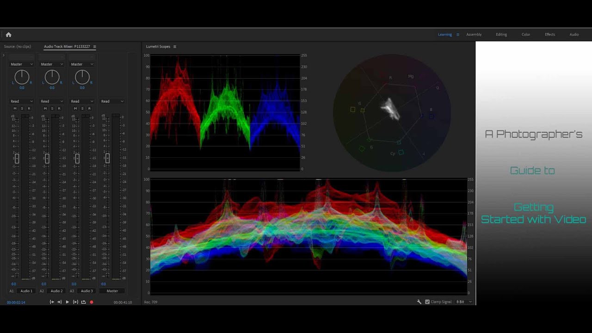Open the Lumetri Scopes panel menu
Screen dimensions: 592x333
174,47
